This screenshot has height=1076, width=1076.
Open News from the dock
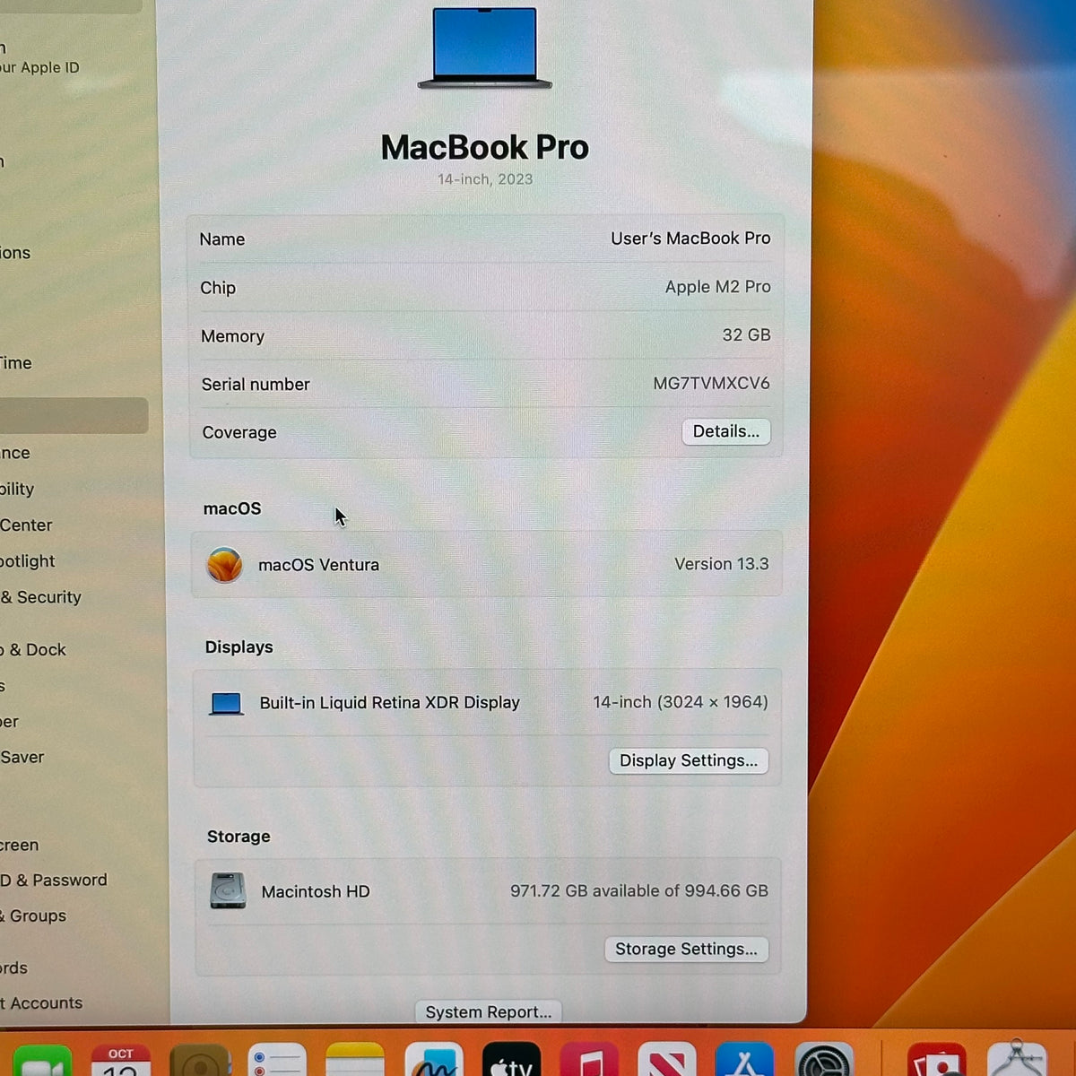(x=667, y=1061)
